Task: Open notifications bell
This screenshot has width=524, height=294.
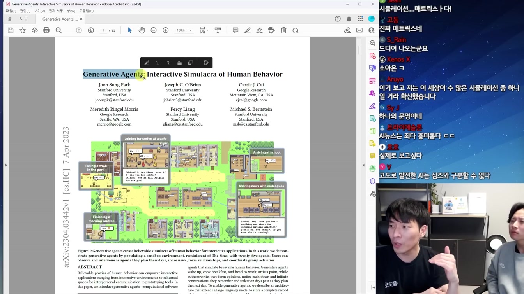Action: (x=349, y=19)
